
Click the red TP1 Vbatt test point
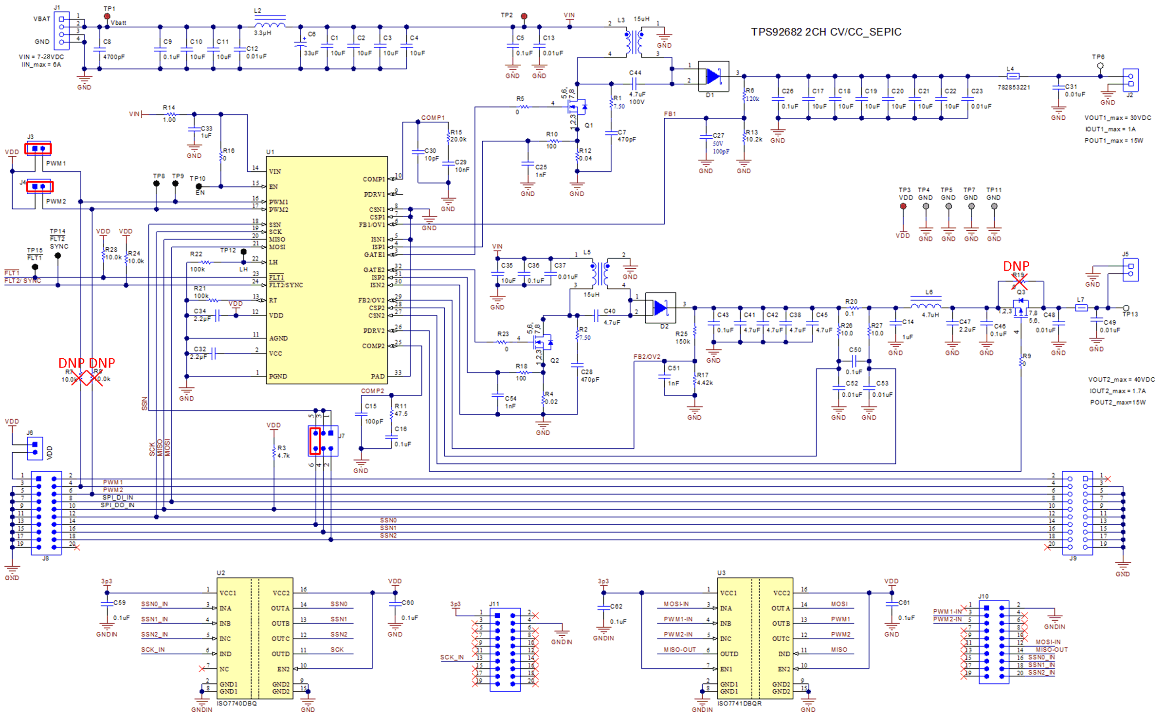(x=108, y=15)
